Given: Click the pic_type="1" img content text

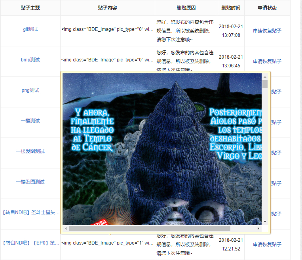Looking at the screenshot, I should (x=107, y=243).
